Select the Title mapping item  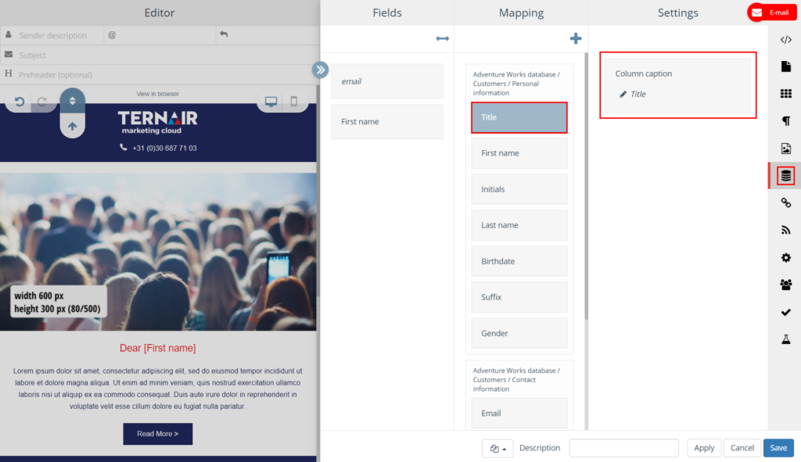[519, 117]
